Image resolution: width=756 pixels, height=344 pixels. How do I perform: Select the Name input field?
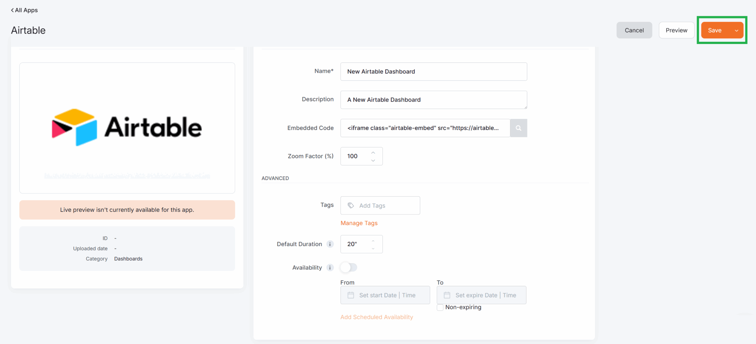[x=433, y=71]
